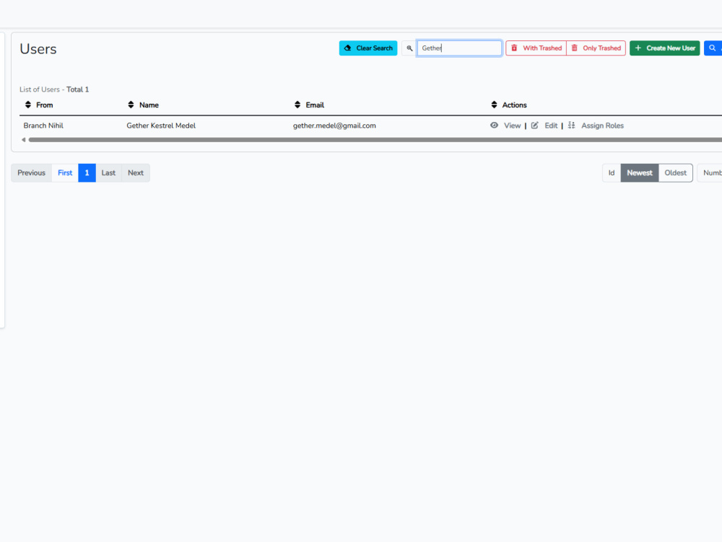Click the email gether.medel@gmail.com
The width and height of the screenshot is (722, 542).
[334, 126]
